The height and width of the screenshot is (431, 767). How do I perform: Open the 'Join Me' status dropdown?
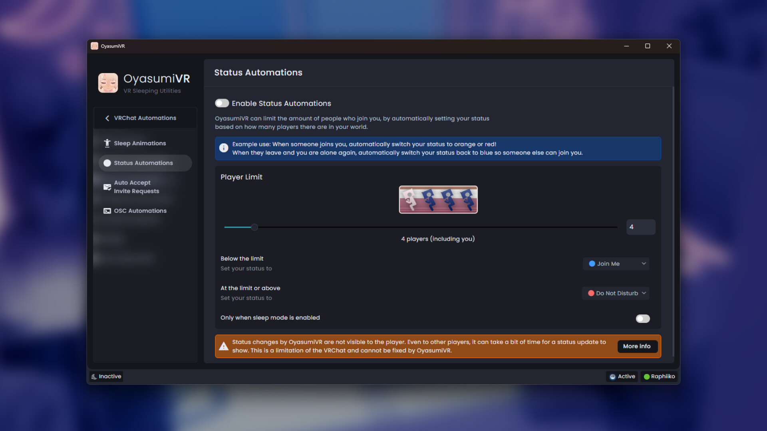[616, 263]
